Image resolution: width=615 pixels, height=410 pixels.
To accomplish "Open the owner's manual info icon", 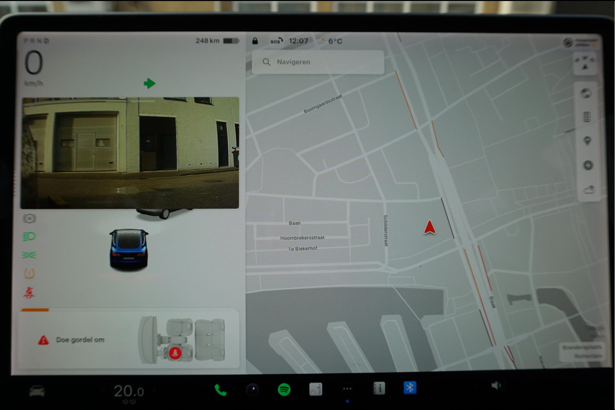I will coord(379,389).
